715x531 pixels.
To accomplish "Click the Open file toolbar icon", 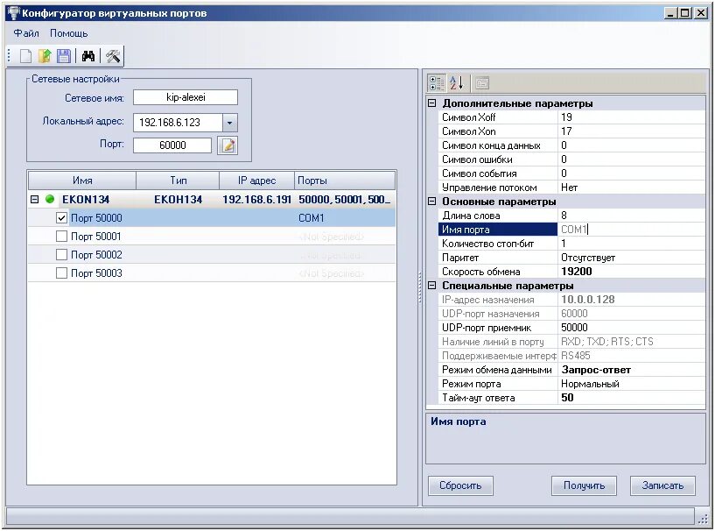I will coord(45,56).
